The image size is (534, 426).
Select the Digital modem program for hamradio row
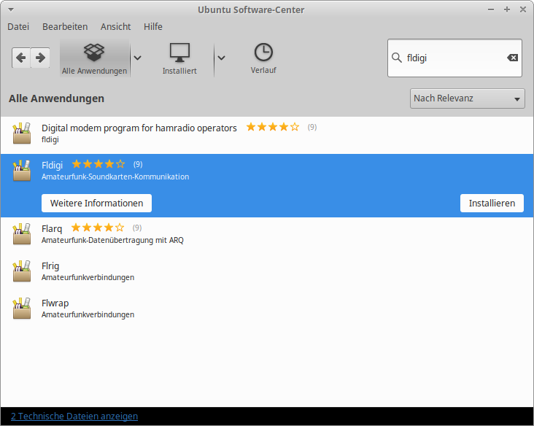click(267, 133)
